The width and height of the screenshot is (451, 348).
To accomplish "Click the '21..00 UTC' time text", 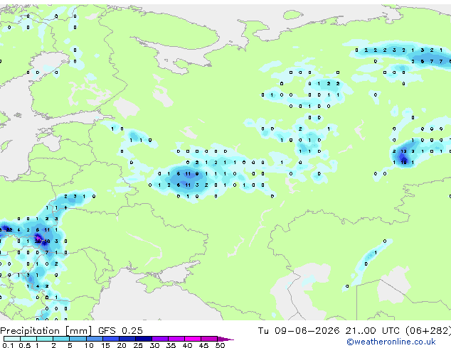I will click(x=373, y=331).
